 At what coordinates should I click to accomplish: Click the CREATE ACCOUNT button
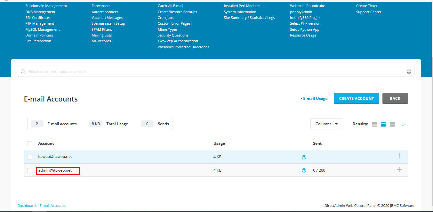356,99
